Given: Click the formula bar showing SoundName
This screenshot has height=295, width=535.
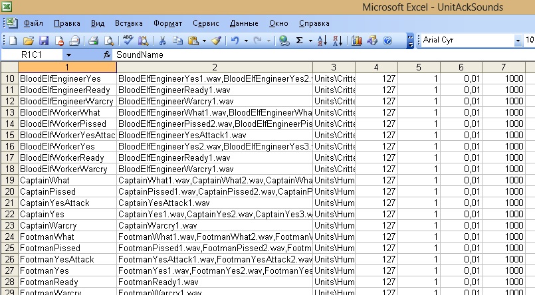Looking at the screenshot, I should tap(324, 54).
